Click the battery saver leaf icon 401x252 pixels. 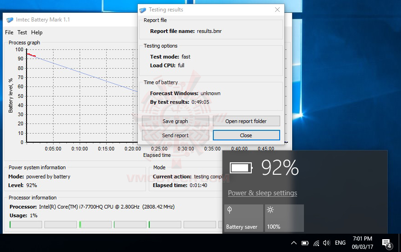[x=230, y=210]
